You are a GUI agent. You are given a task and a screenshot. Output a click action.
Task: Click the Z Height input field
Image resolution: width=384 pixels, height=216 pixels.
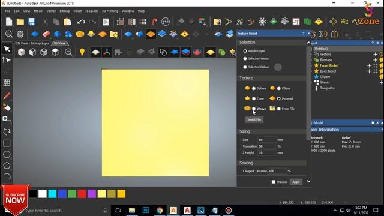point(267,153)
